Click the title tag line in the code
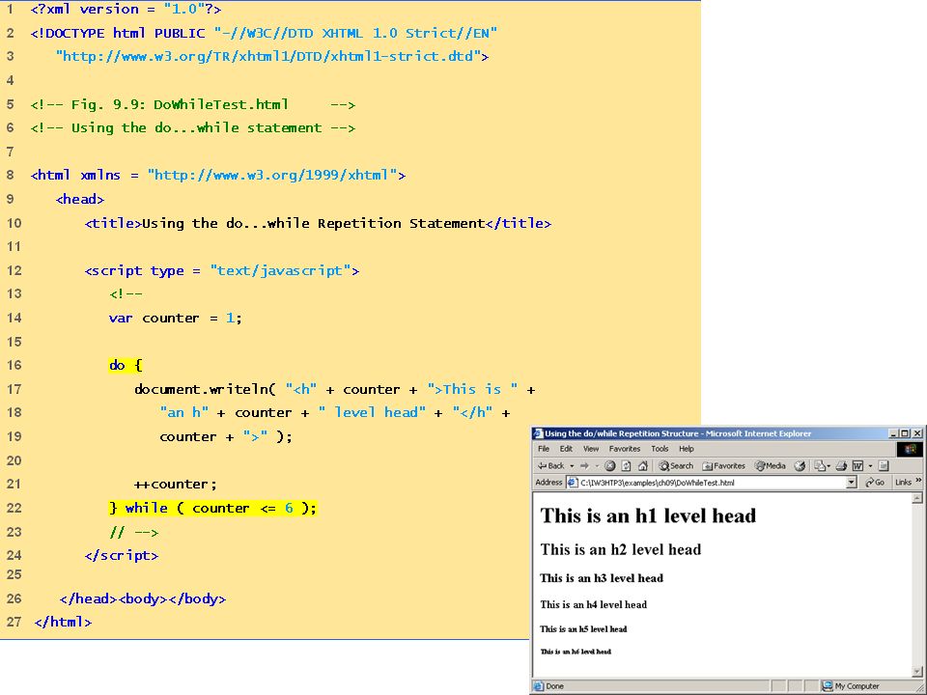The width and height of the screenshot is (927, 695). point(318,223)
